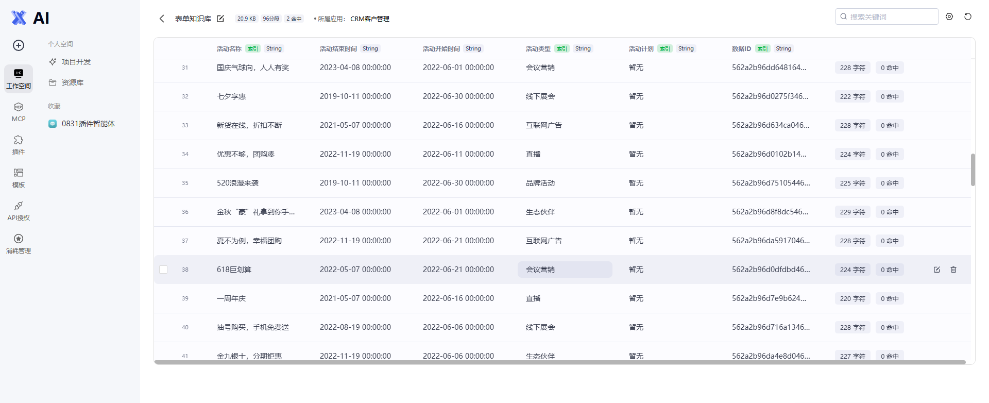Edit row 38 using the pencil icon
This screenshot has height=403, width=989.
tap(937, 270)
